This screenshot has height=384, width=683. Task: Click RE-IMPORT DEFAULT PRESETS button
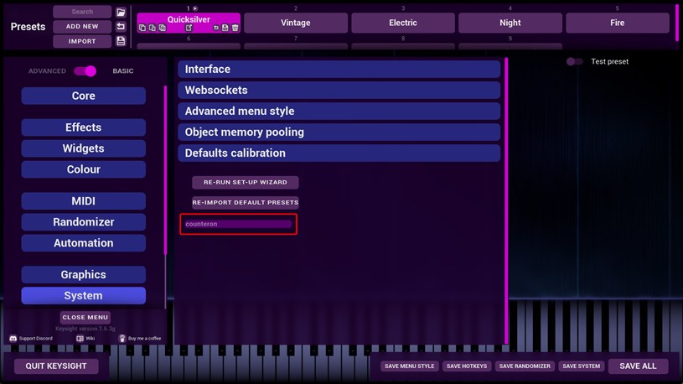pyautogui.click(x=246, y=202)
